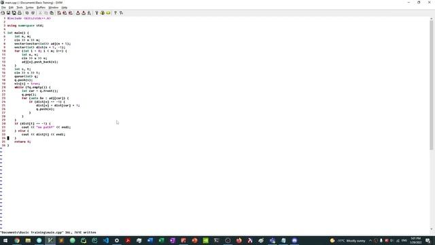Click the '36L, 761C written' status message
Screen dimensions: 435x245
point(80,233)
